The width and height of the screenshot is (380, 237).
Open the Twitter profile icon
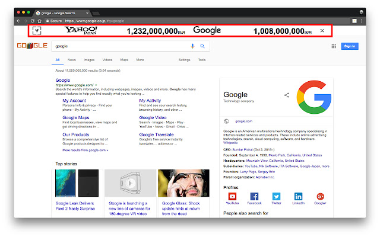point(276,196)
